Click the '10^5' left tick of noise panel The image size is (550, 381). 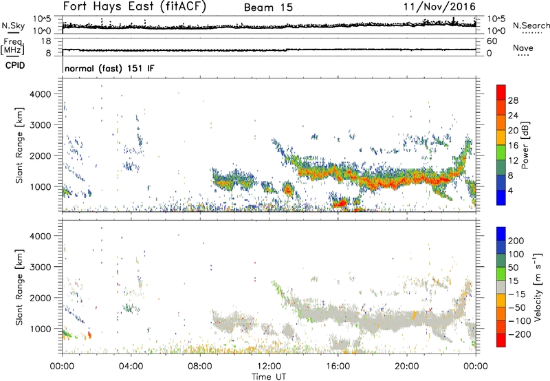point(42,19)
